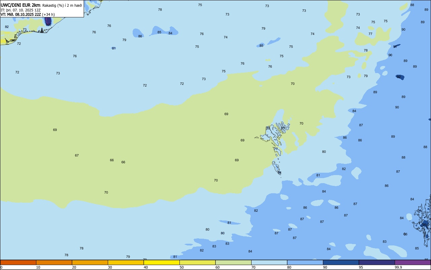The image size is (431, 270).
Task: Click the "0" legend tick label
Action: click(1, 267)
